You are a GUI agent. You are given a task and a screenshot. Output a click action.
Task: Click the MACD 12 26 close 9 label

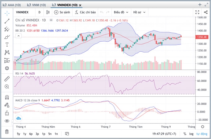(28, 100)
